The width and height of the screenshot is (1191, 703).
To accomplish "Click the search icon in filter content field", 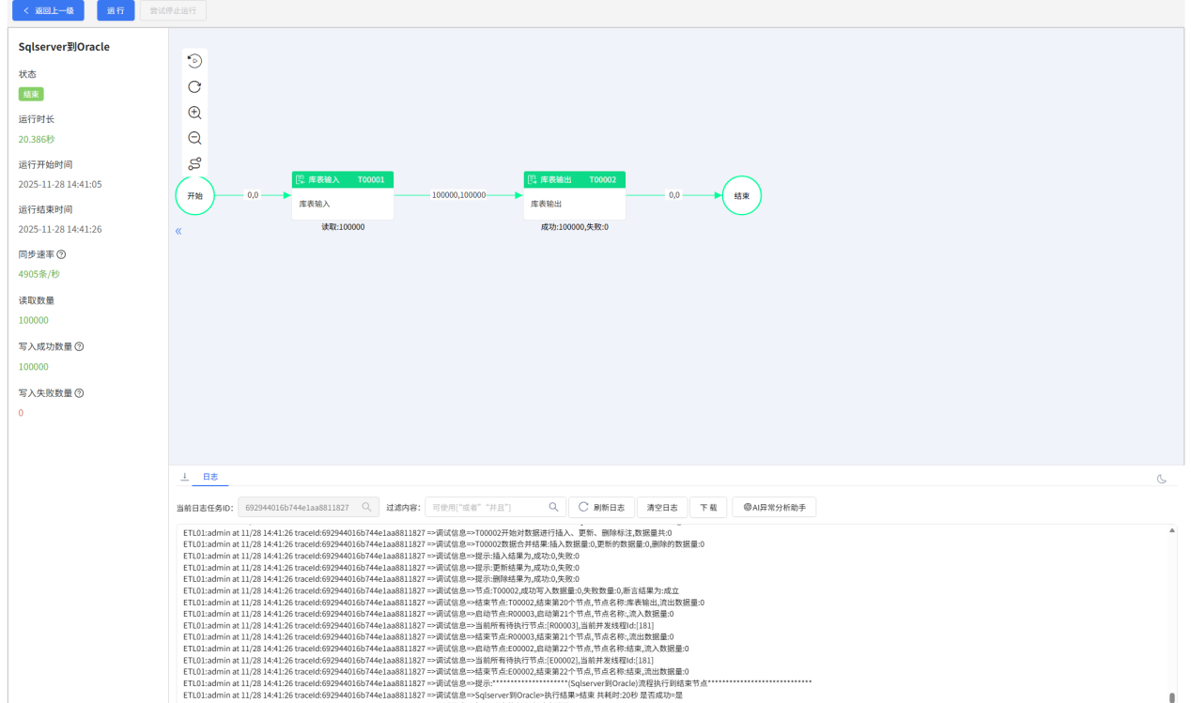I will [554, 507].
